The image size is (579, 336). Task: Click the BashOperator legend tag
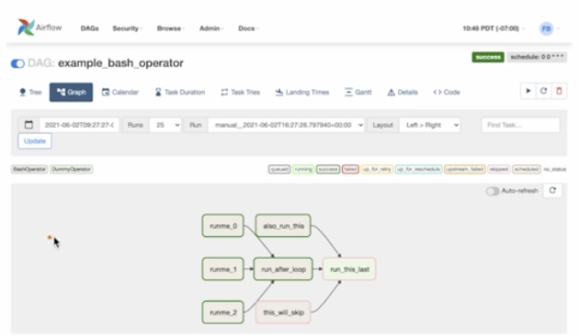[x=29, y=169]
